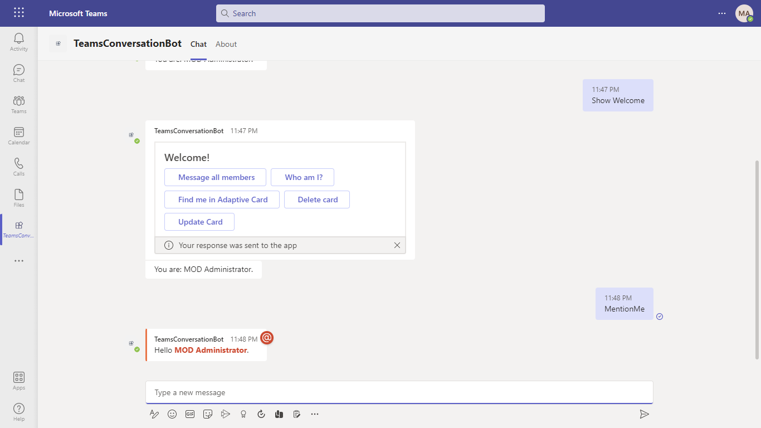Viewport: 761px width, 428px height.
Task: Switch to the About tab
Action: pos(226,44)
